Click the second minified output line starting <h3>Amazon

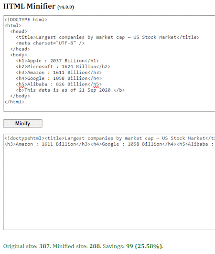click(x=109, y=144)
